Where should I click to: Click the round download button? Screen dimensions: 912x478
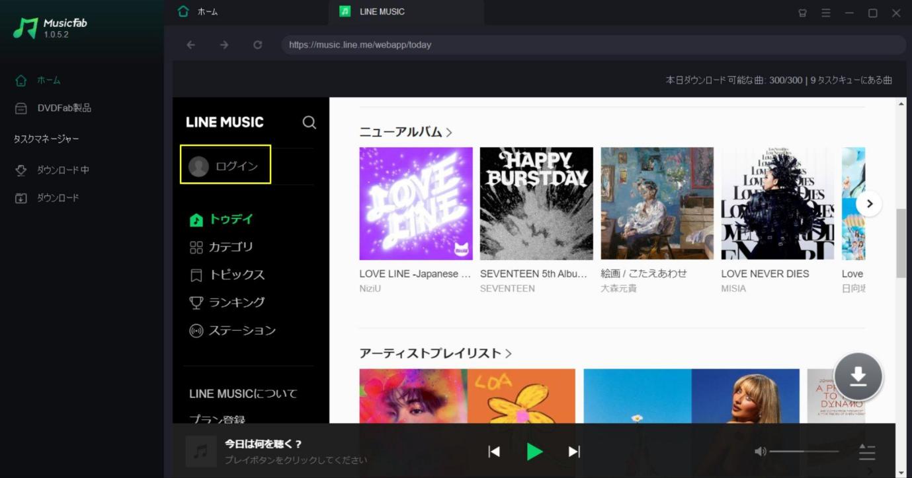[858, 377]
